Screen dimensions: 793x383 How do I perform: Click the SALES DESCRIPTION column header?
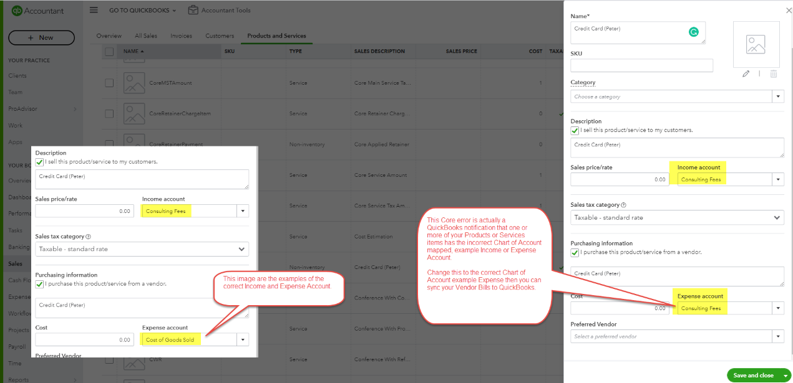pos(379,51)
